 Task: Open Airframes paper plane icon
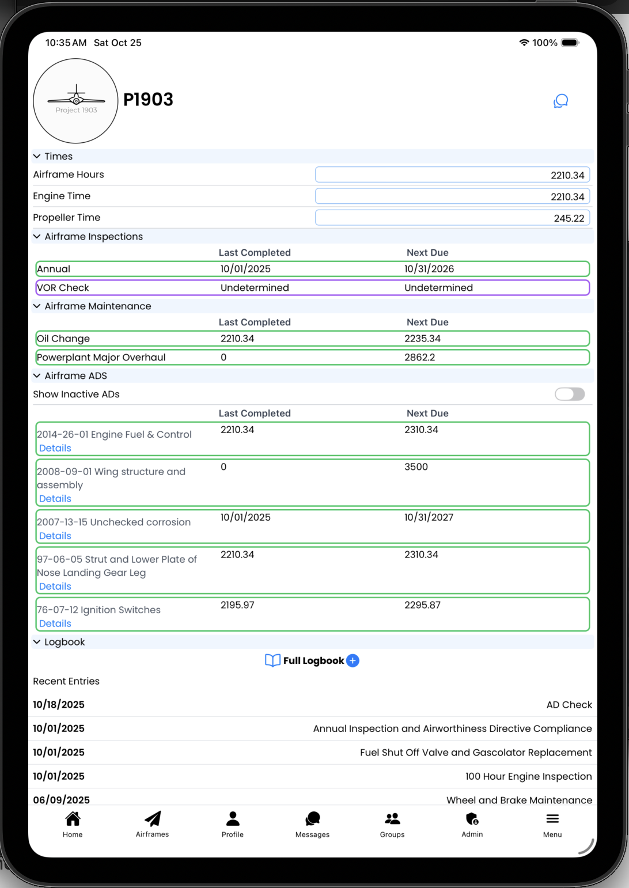(x=153, y=824)
